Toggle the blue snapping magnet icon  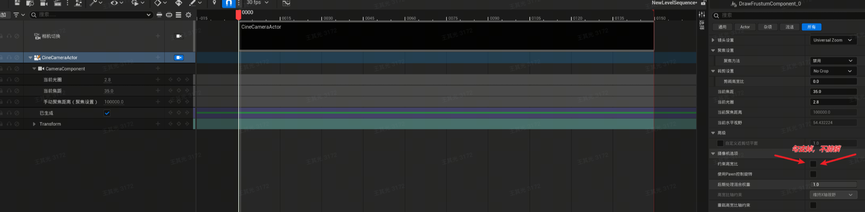(228, 3)
